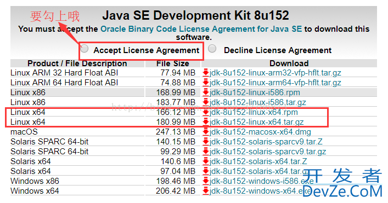Download jdk-8u152-linux-arm64-vfp-hflt.tar.gz

point(275,83)
